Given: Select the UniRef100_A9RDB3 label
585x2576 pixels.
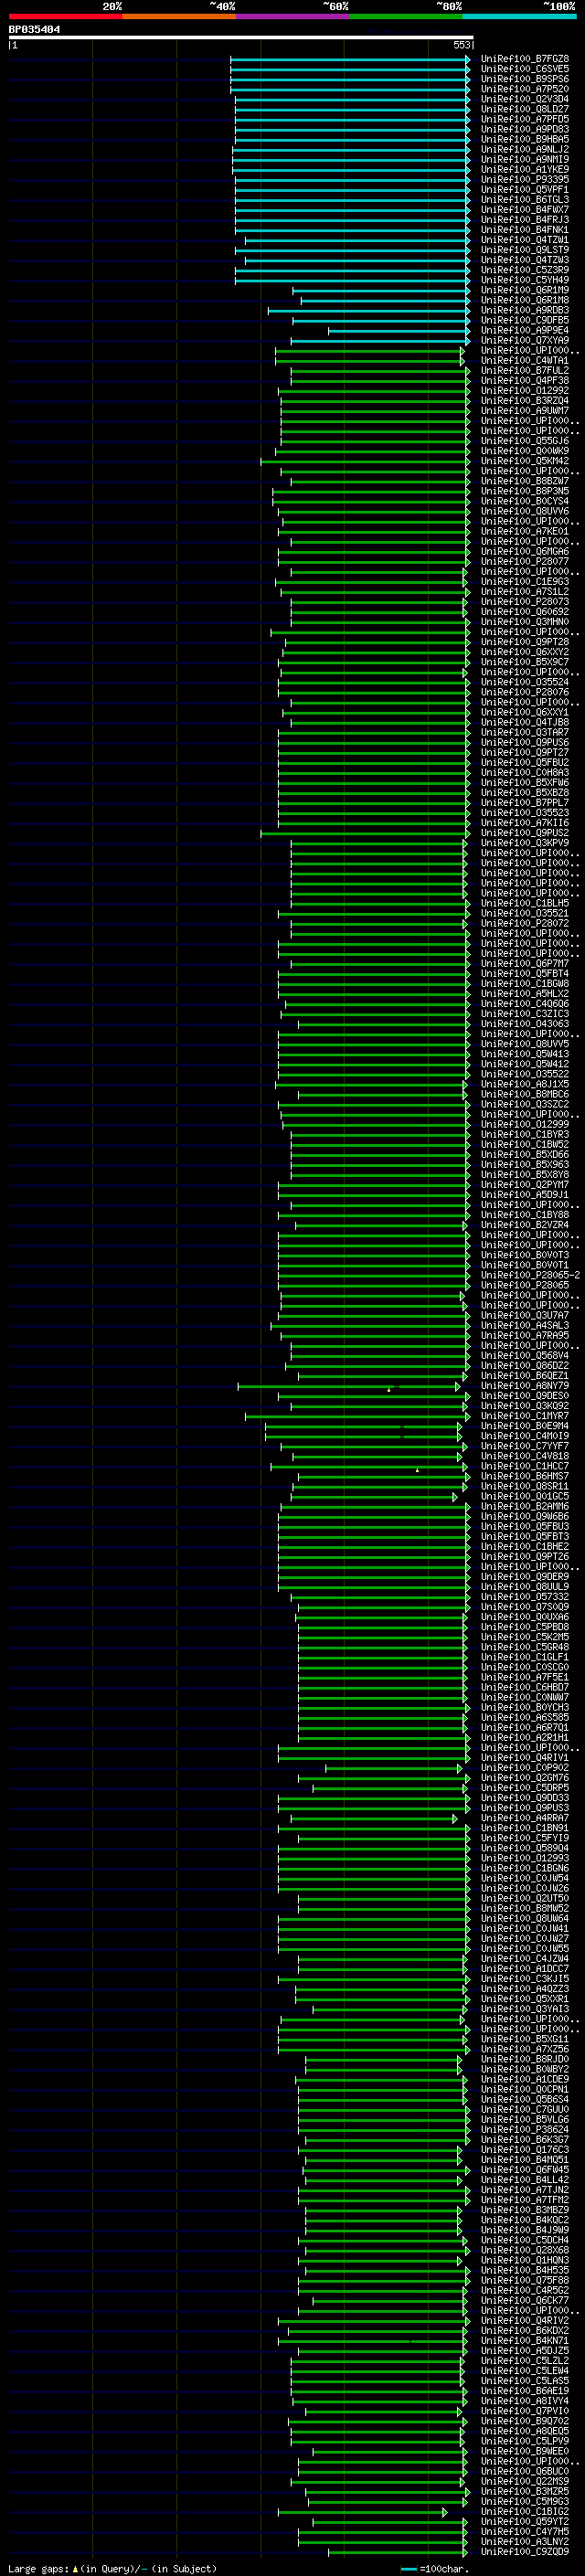Looking at the screenshot, I should (524, 310).
